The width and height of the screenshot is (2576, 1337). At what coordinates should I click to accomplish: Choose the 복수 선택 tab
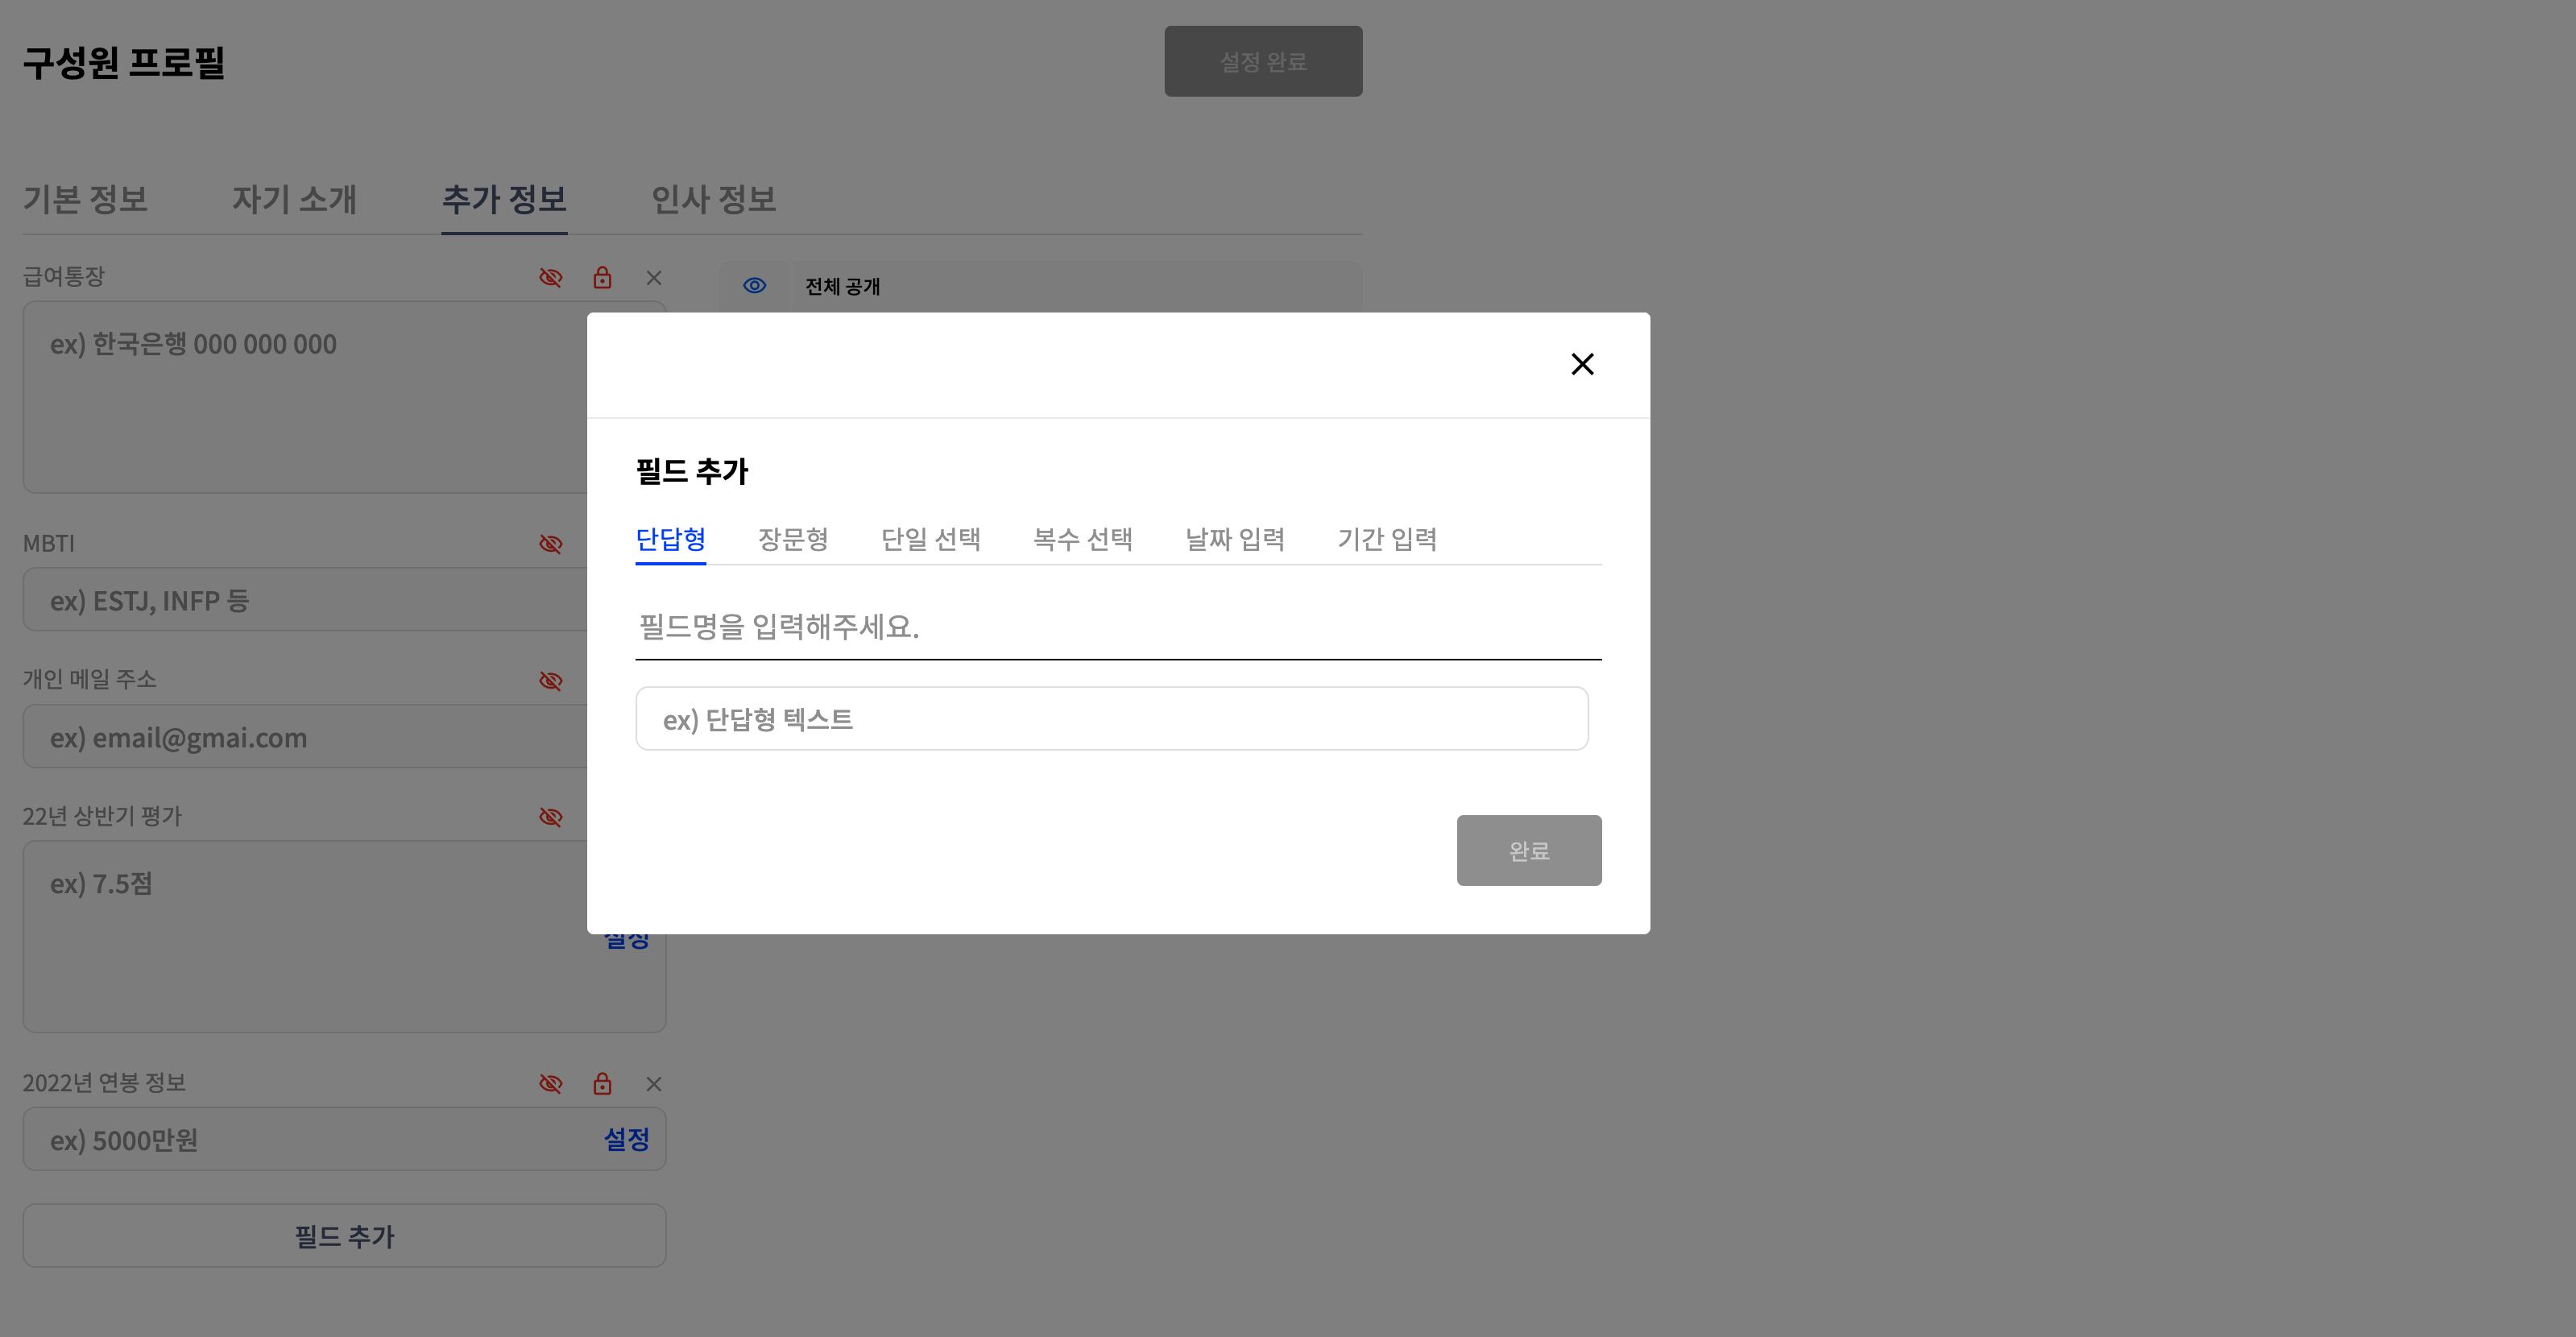click(x=1082, y=540)
